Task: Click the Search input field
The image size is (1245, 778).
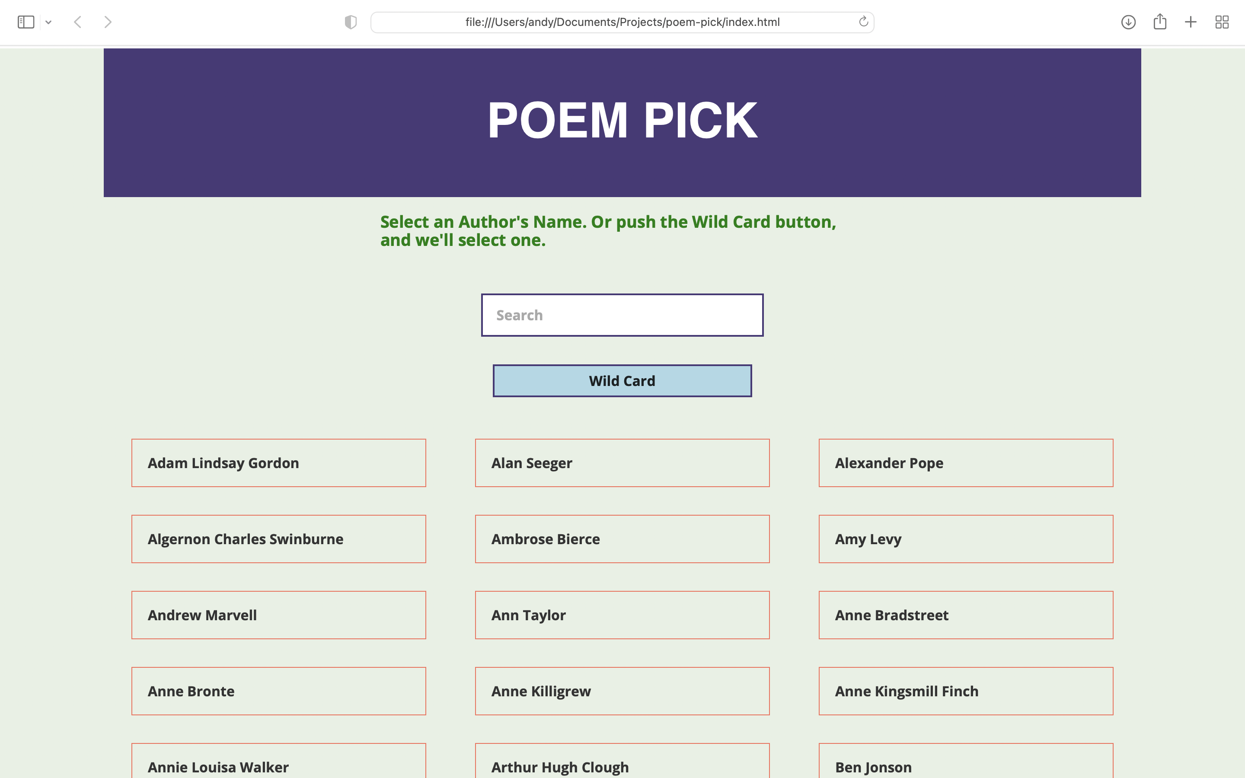Action: pyautogui.click(x=622, y=315)
